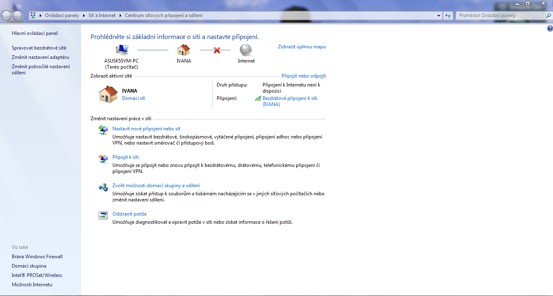This screenshot has width=553, height=296.
Task: Open Domácí skupina under Viz také
Action: coord(29,266)
